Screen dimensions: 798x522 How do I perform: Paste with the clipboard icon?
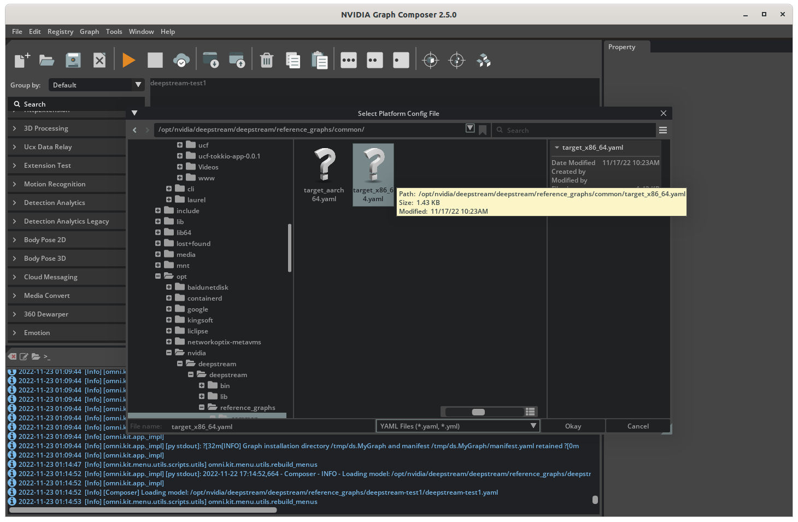pos(319,60)
